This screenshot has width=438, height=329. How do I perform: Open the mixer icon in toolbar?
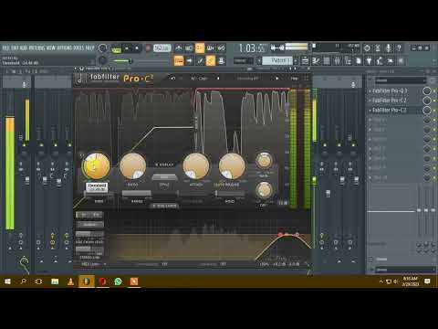[337, 60]
